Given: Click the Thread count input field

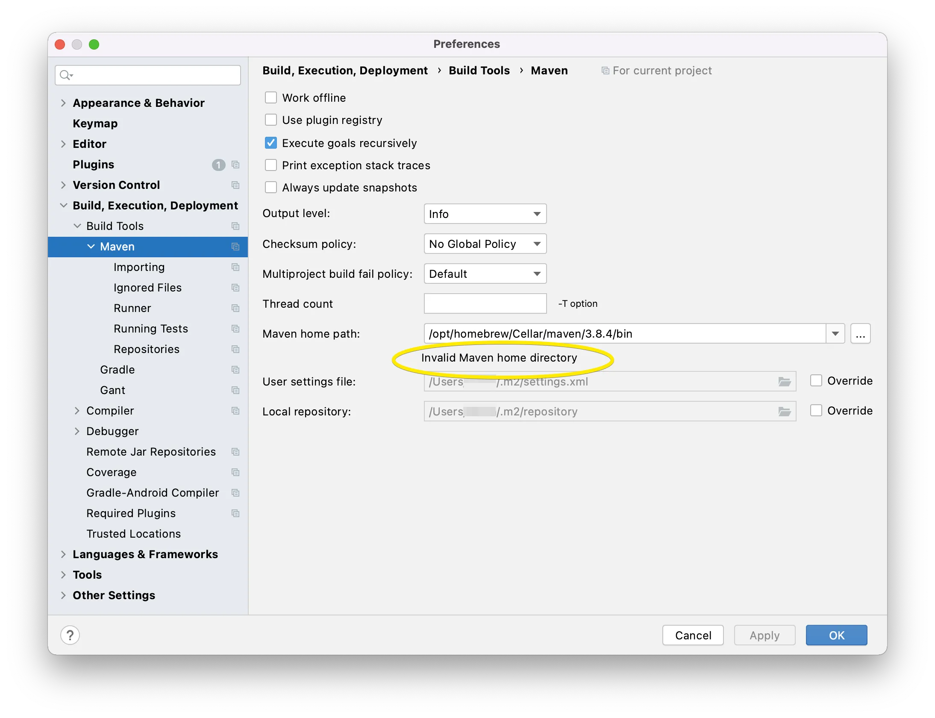Looking at the screenshot, I should click(x=485, y=304).
